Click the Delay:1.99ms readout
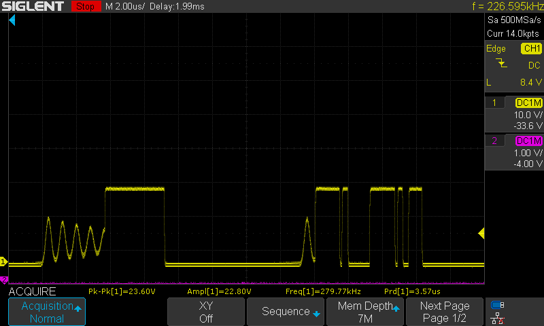The width and height of the screenshot is (544, 326). (177, 6)
